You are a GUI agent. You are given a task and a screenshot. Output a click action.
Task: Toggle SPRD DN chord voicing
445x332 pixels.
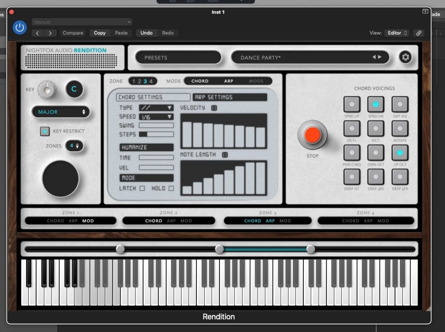coord(376,104)
